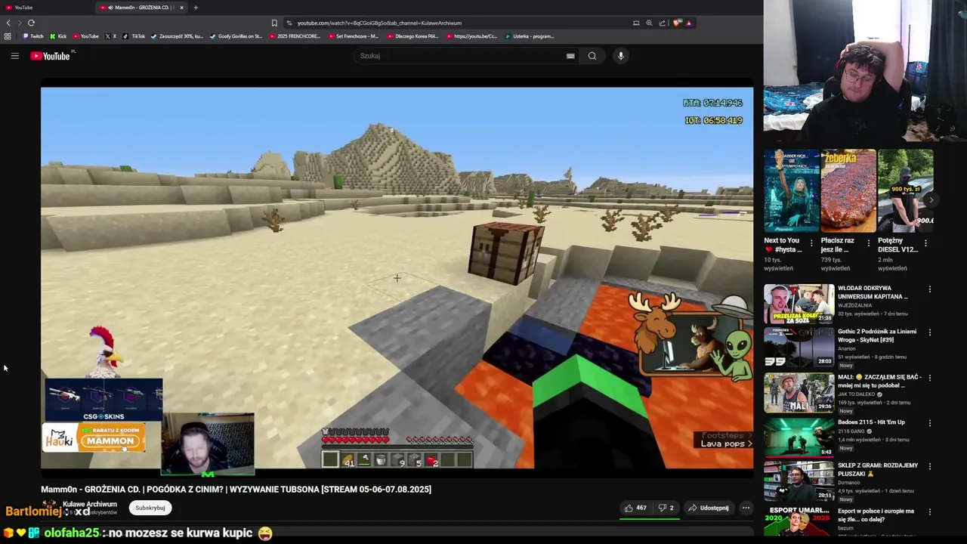
Task: Open 'SKLEP Z GRAMI' video thumbnail
Action: (799, 481)
